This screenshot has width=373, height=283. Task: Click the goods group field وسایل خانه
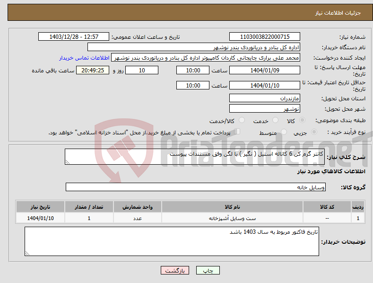tap(196, 187)
